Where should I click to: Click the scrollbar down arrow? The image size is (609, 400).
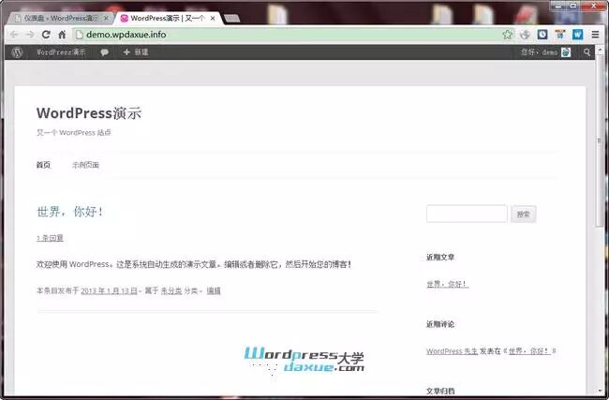point(600,391)
